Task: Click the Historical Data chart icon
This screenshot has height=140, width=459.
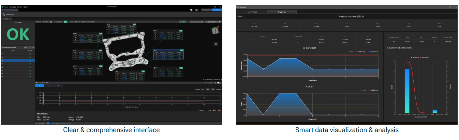Action: pos(4,15)
